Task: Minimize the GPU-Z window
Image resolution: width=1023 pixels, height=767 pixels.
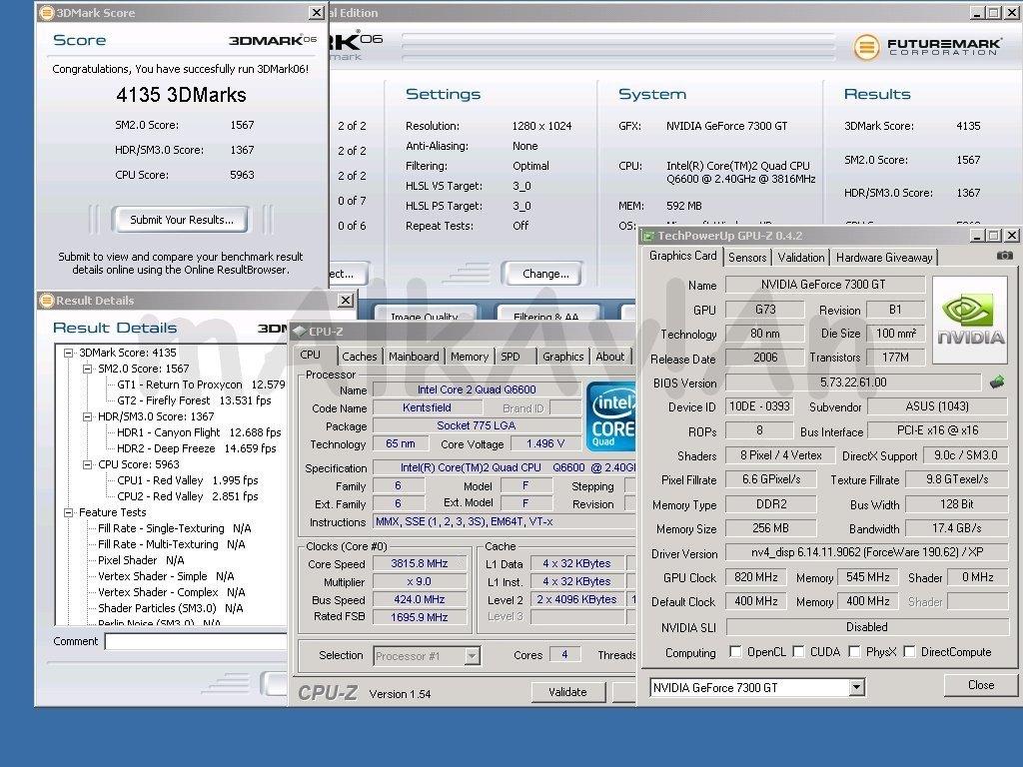Action: click(977, 236)
